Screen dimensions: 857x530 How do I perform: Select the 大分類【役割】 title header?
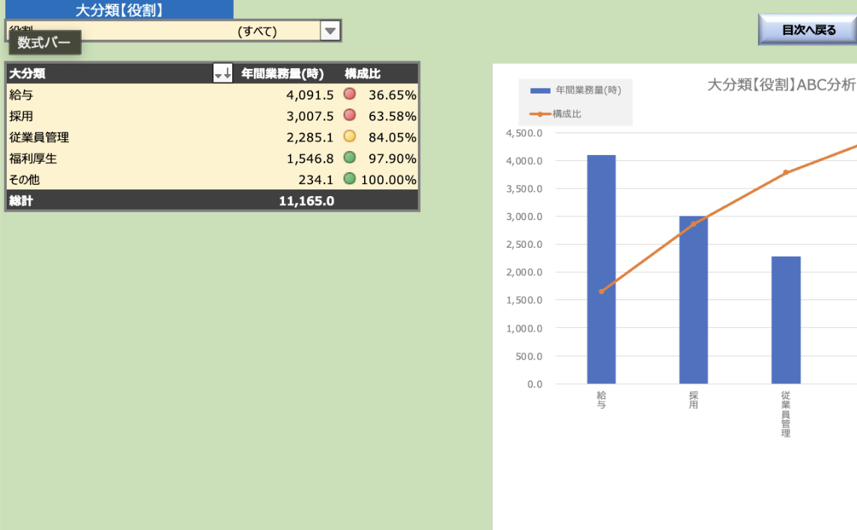tap(119, 10)
